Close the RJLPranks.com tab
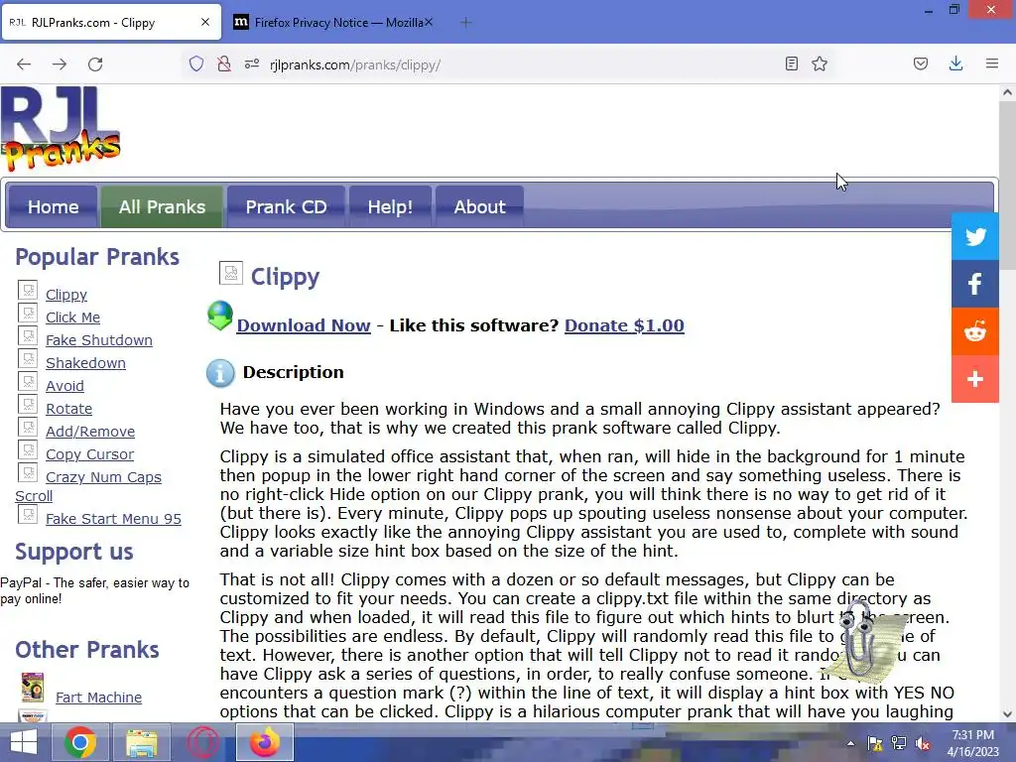Image resolution: width=1016 pixels, height=762 pixels. click(205, 22)
